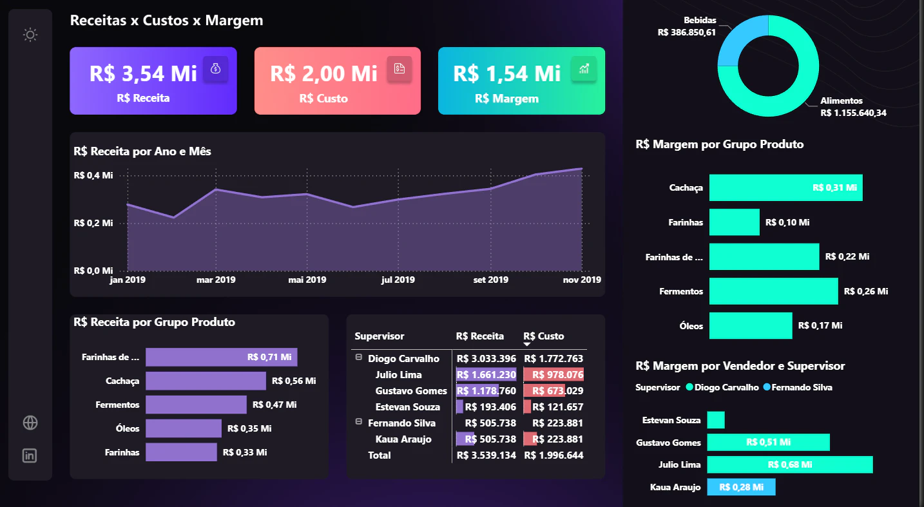Collapse the Fernando Silva supervisor group
This screenshot has height=507, width=924.
point(359,423)
